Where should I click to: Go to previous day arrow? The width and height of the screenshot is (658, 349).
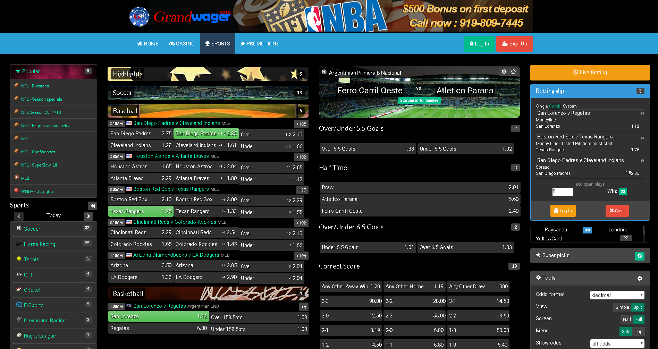click(19, 216)
